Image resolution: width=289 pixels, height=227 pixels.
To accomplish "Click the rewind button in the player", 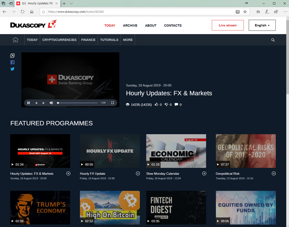I will coord(36,103).
